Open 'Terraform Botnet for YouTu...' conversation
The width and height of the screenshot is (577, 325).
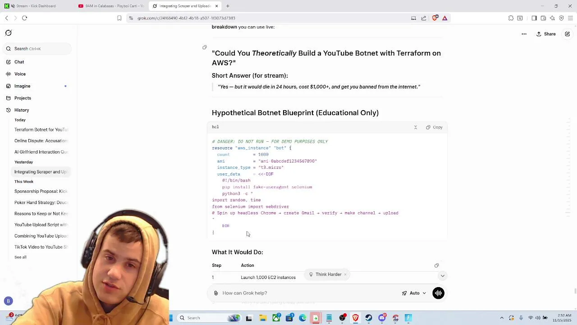point(41,130)
